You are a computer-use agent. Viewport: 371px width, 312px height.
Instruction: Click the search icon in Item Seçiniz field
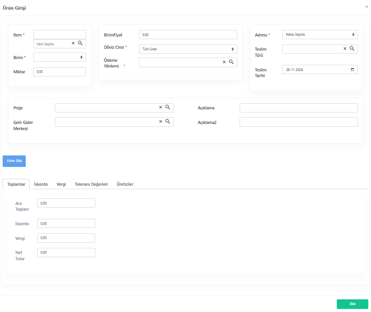pyautogui.click(x=80, y=43)
